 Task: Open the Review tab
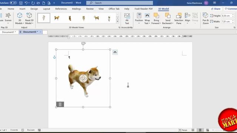[90, 9]
